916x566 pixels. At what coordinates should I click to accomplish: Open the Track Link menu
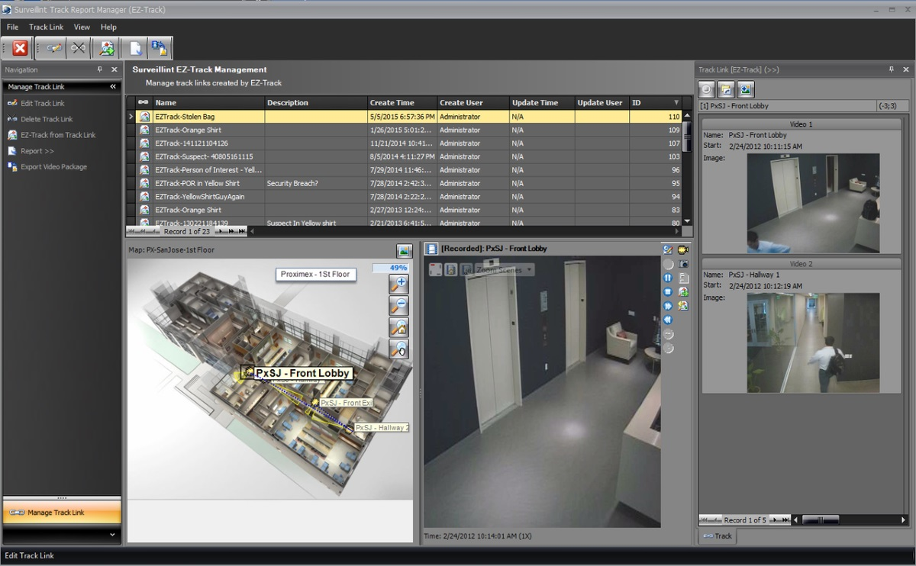tap(46, 27)
